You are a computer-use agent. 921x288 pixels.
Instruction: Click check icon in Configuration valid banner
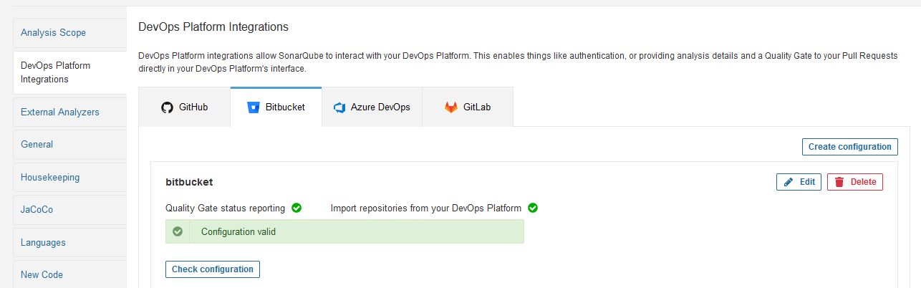coord(178,231)
